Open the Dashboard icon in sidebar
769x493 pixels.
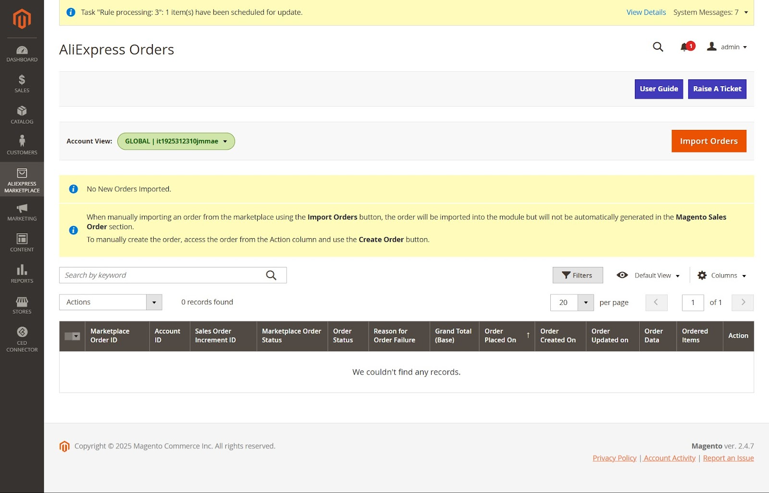coord(22,53)
